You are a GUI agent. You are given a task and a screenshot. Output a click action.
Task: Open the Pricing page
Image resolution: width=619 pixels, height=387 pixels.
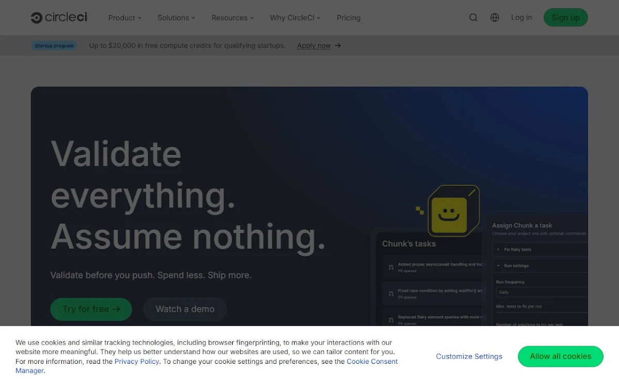click(x=349, y=18)
